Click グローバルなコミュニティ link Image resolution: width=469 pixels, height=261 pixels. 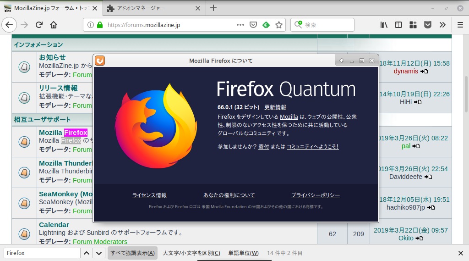click(x=246, y=133)
